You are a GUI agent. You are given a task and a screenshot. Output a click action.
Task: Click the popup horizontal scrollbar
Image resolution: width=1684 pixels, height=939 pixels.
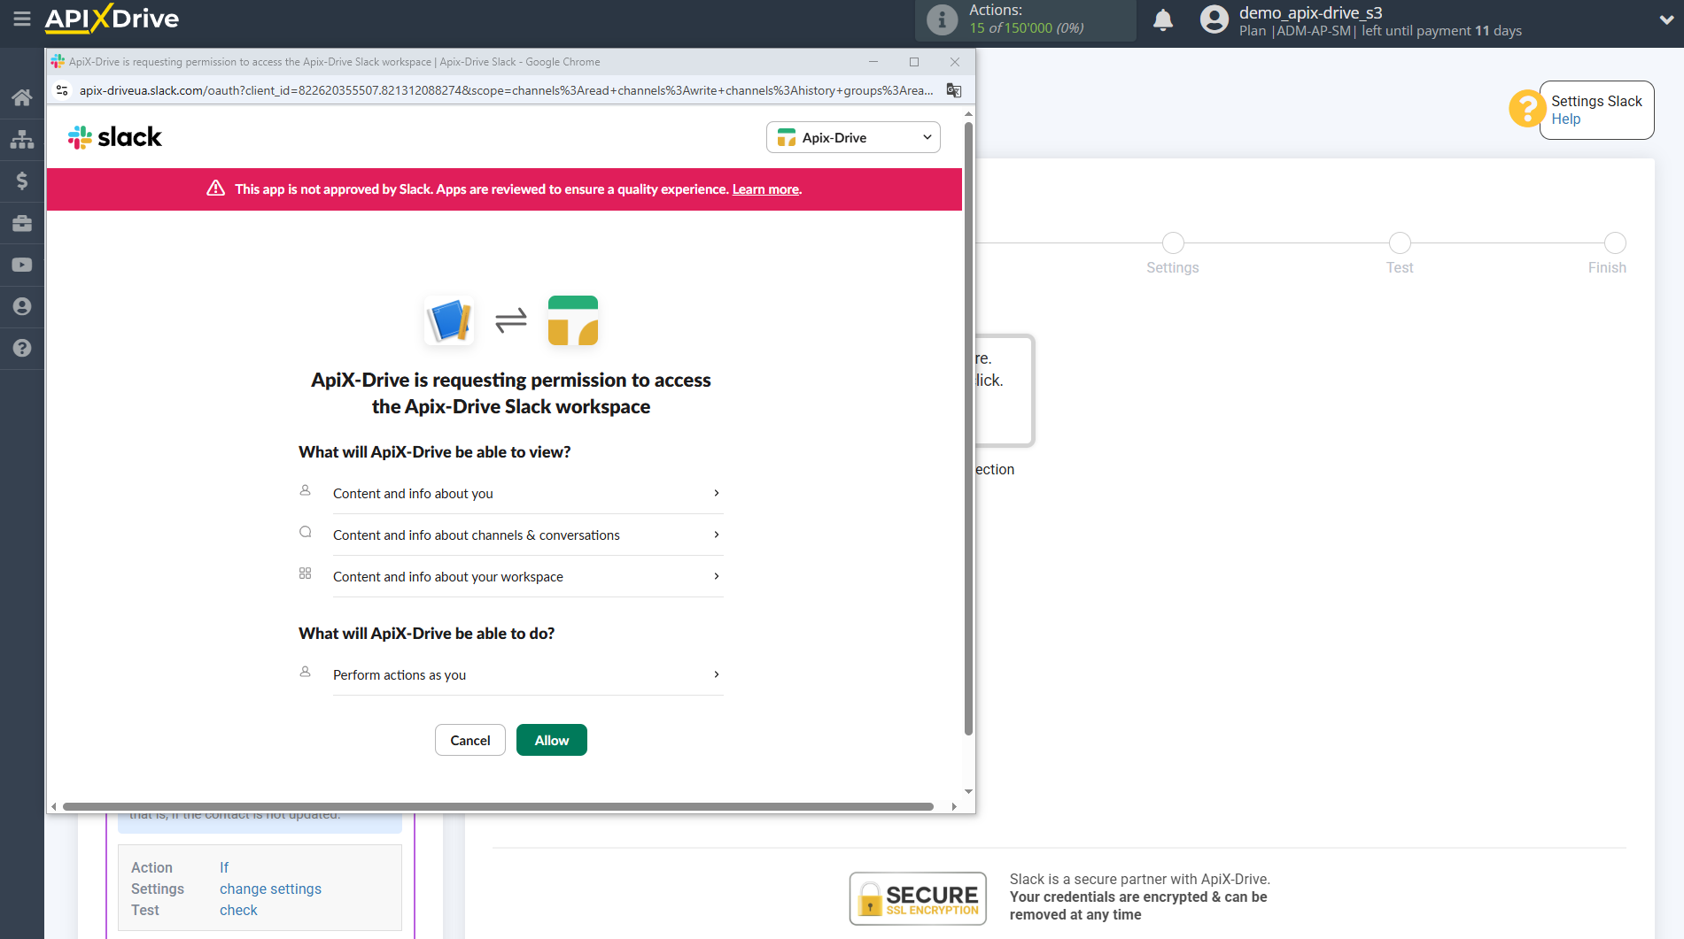point(498,806)
